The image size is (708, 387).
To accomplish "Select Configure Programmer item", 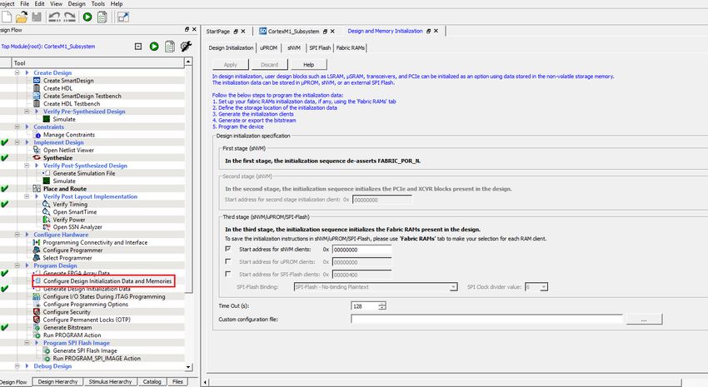I will tap(72, 250).
